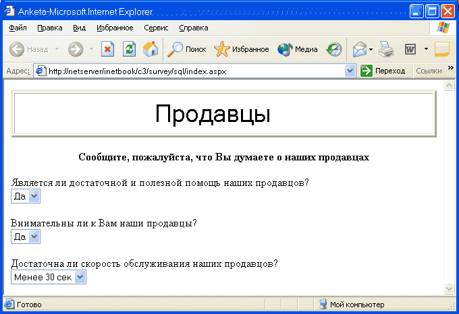Click the page icon in address bar
Image resolution: width=459 pixels, height=314 pixels.
click(x=40, y=71)
